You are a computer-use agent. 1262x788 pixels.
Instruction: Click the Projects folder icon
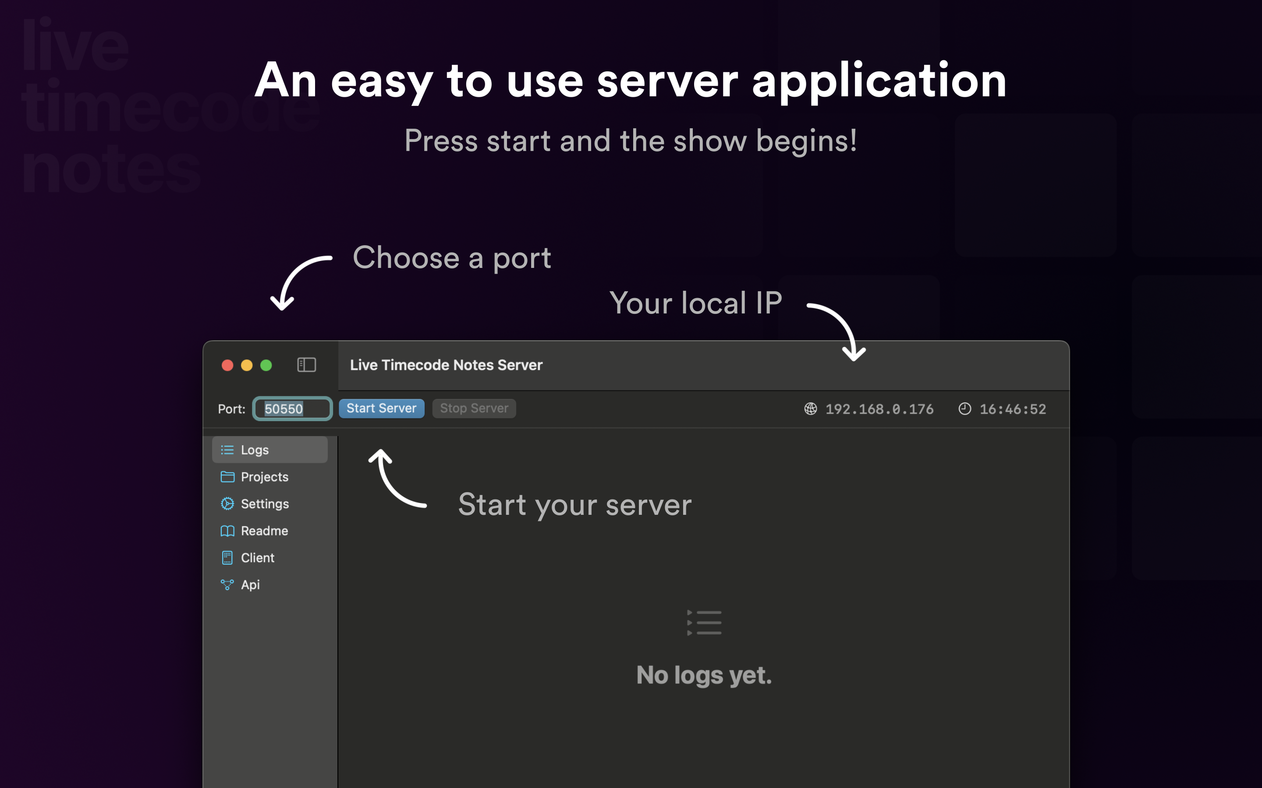pos(227,476)
